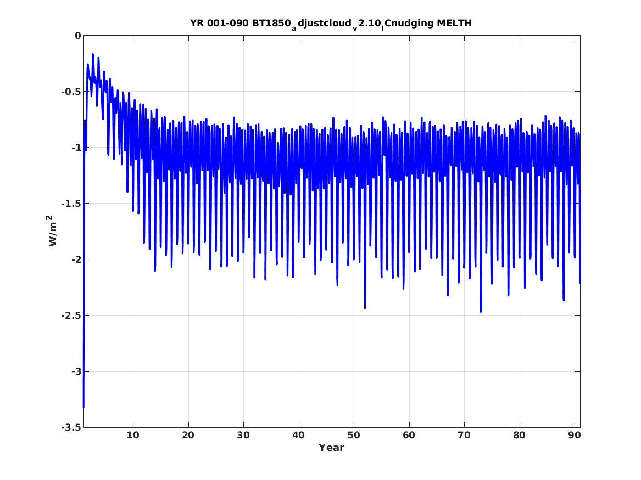The width and height of the screenshot is (641, 480).
Task: Click the deepest trough near year 73
Action: point(481,312)
